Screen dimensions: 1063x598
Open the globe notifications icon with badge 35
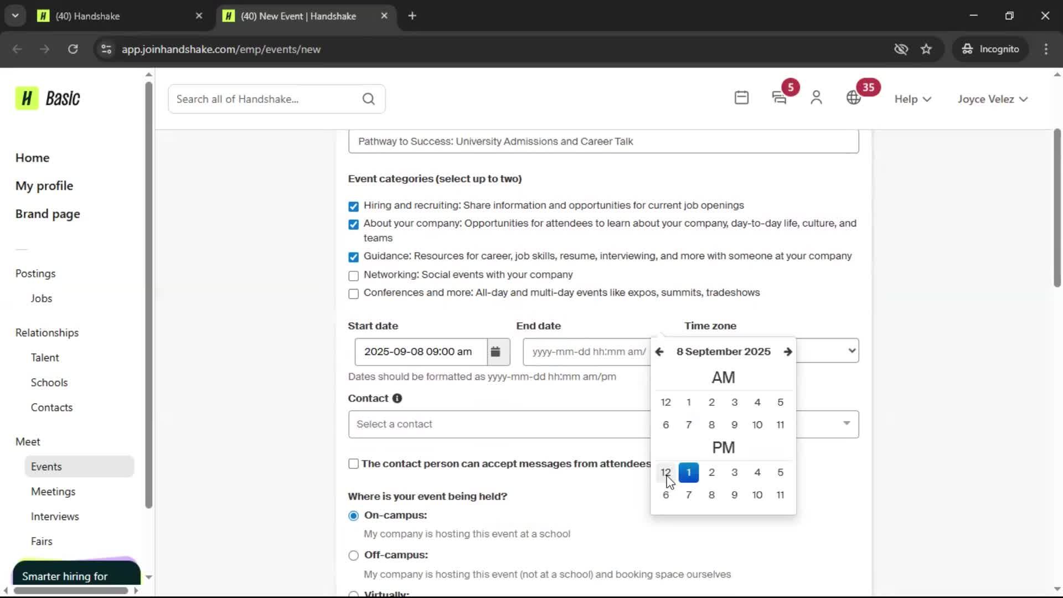[853, 99]
